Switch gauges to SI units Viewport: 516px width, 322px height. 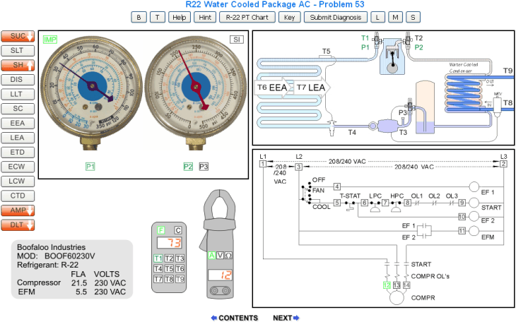pos(237,40)
